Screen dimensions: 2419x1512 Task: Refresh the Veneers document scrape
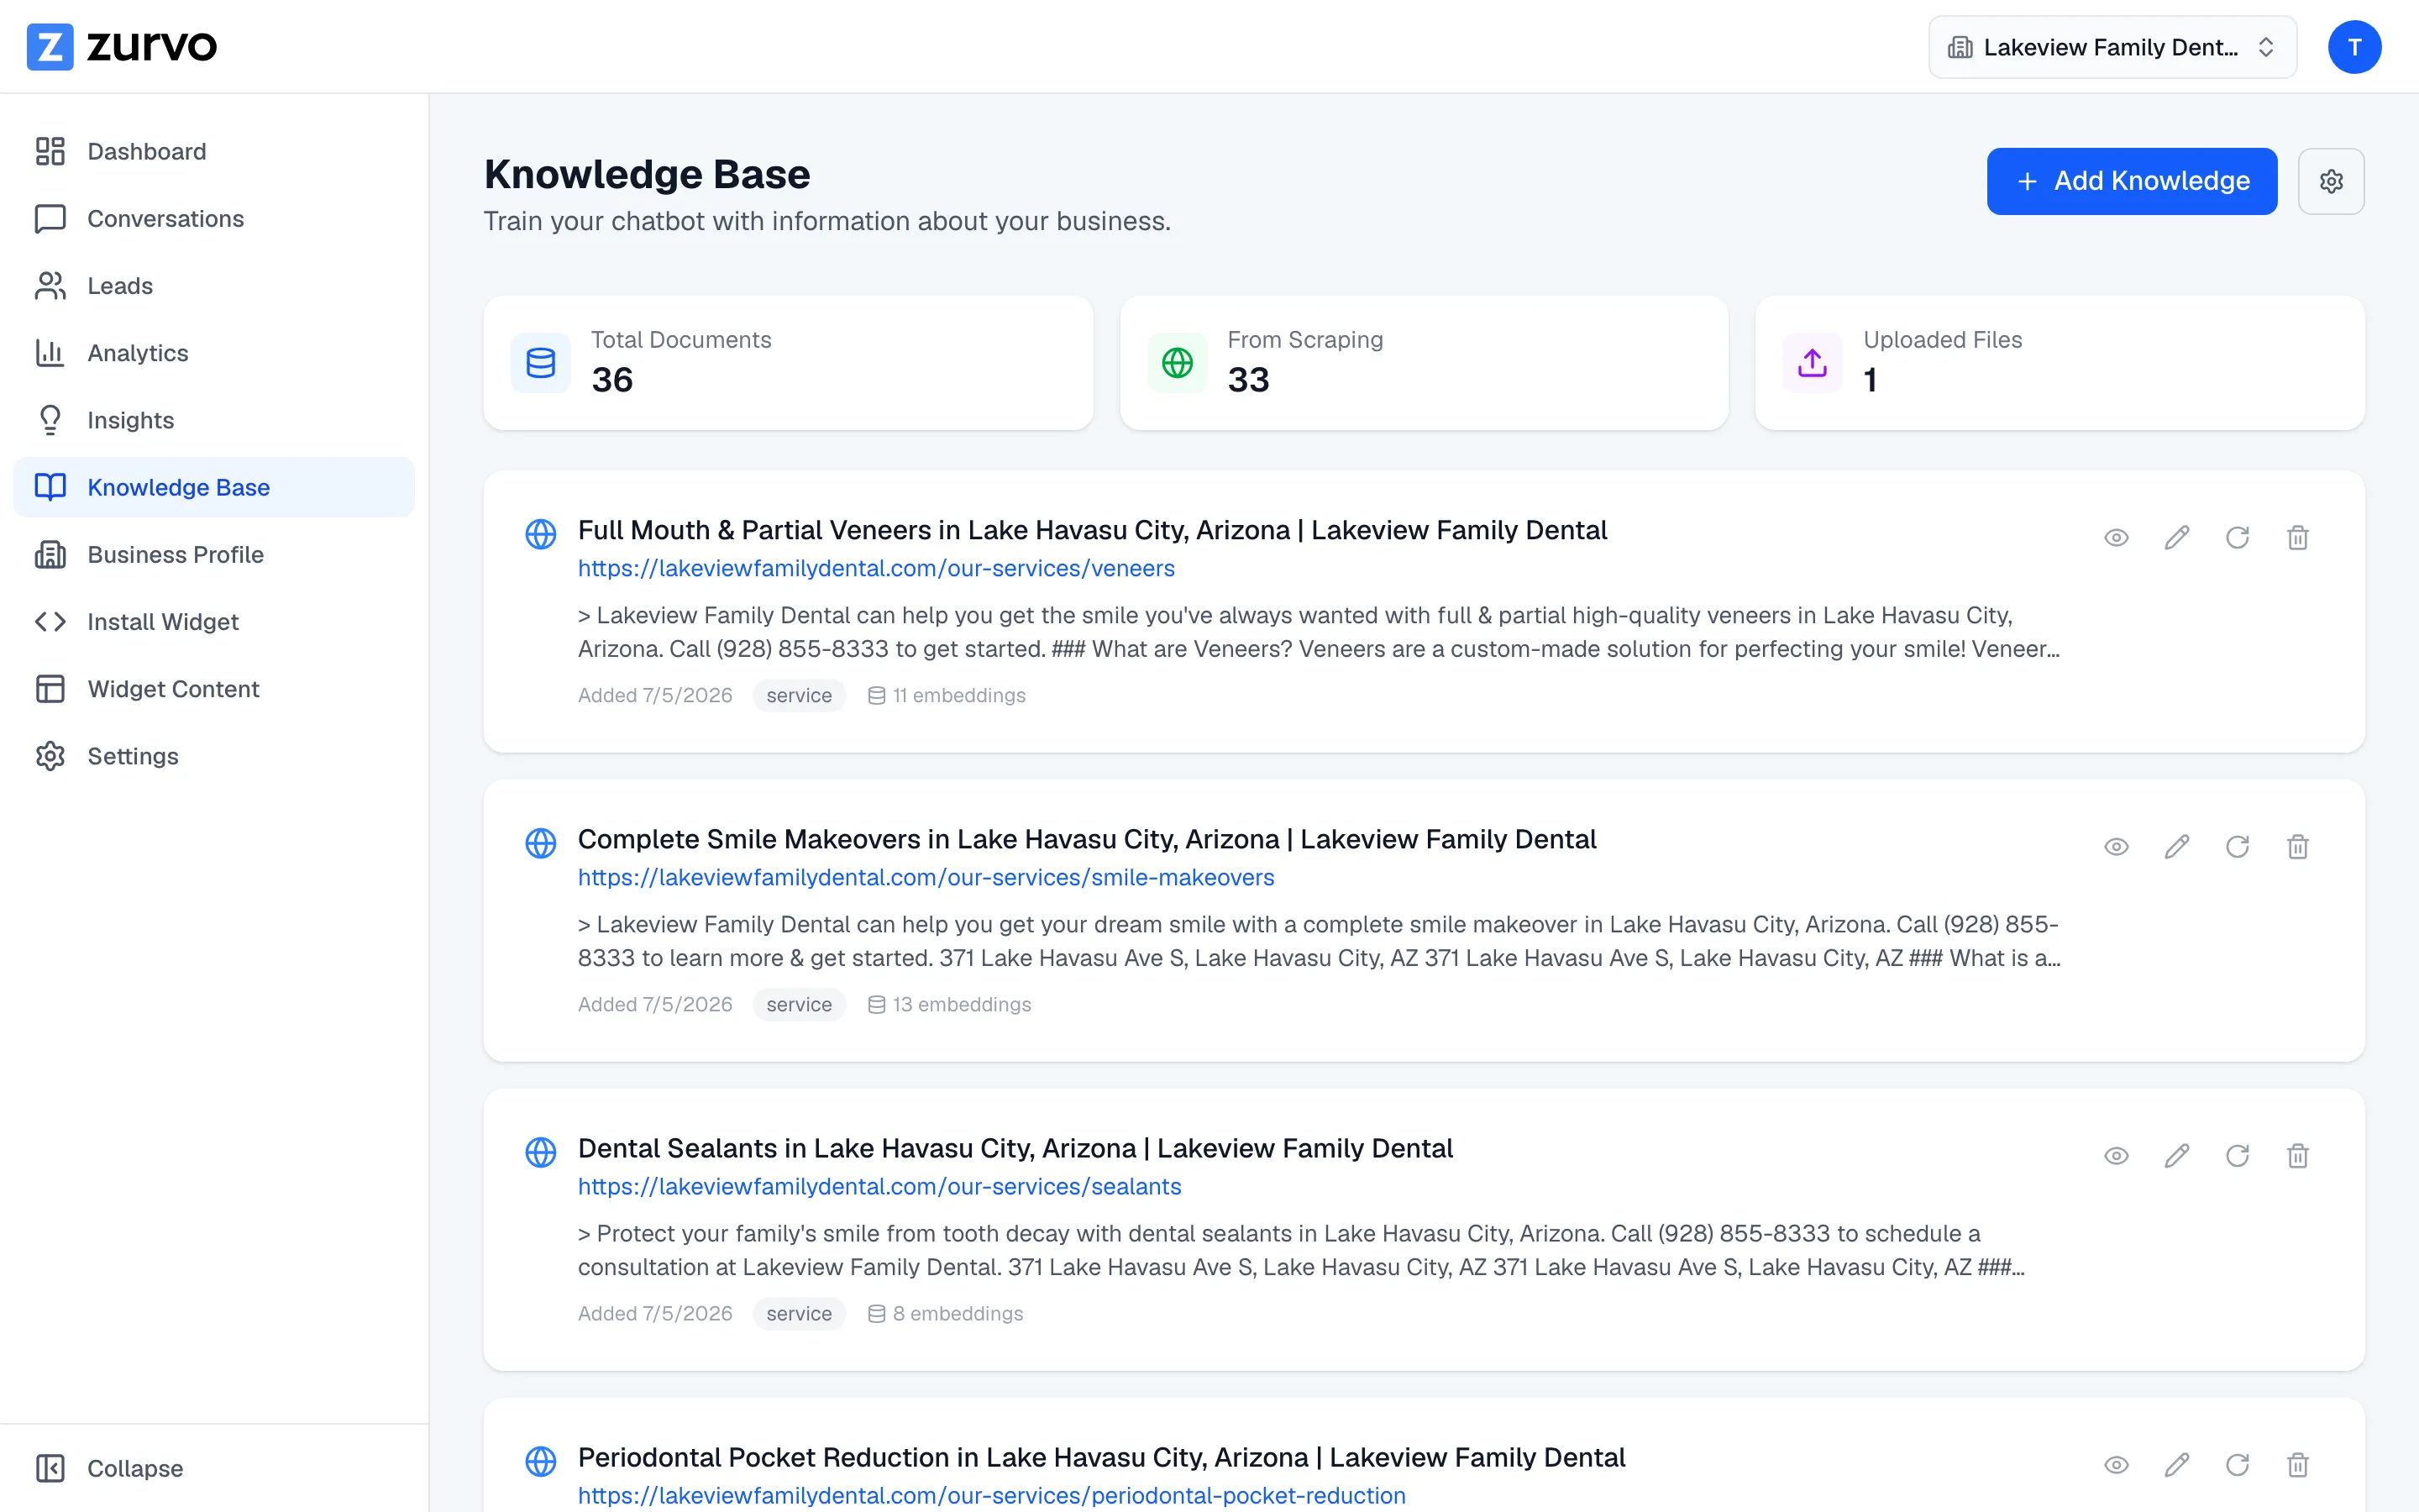pos(2237,538)
